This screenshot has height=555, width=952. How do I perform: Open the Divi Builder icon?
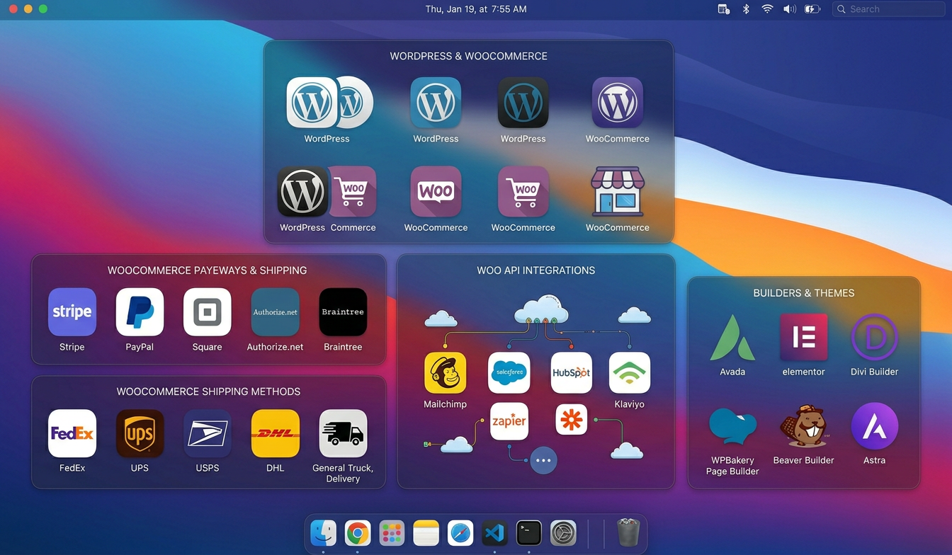tap(874, 338)
